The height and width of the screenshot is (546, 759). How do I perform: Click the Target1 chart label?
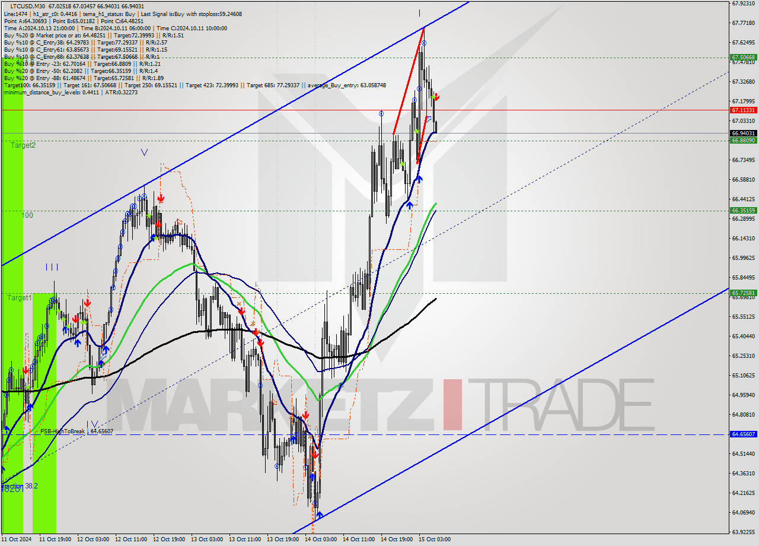tap(20, 298)
